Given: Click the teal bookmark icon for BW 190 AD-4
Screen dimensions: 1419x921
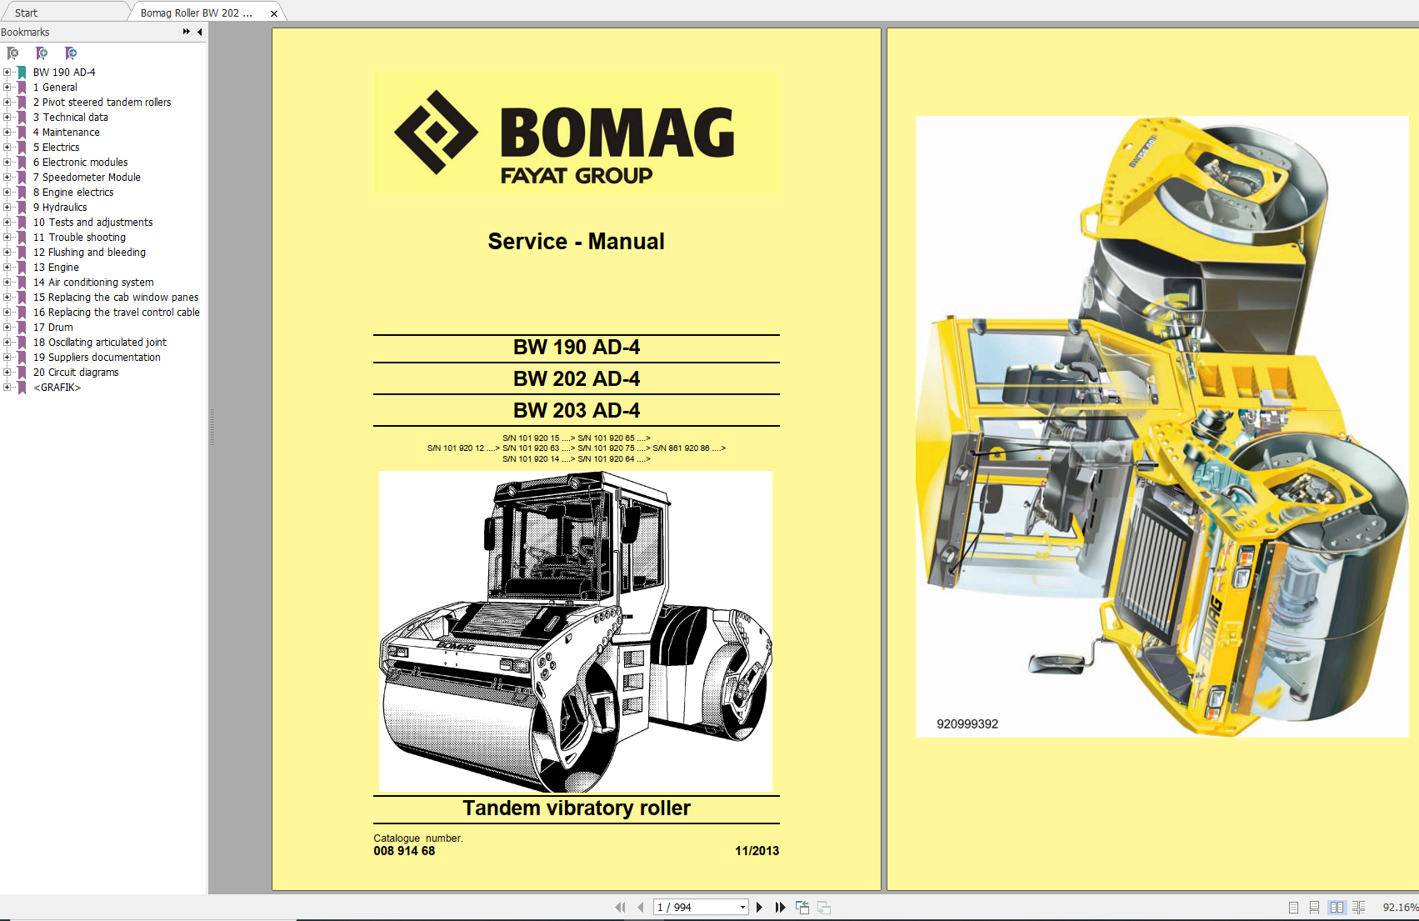Looking at the screenshot, I should pos(22,73).
